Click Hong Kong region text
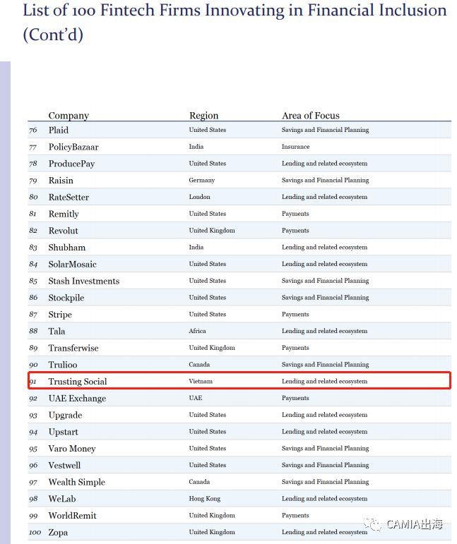Viewport: 457px width, 544px height. pyautogui.click(x=205, y=499)
